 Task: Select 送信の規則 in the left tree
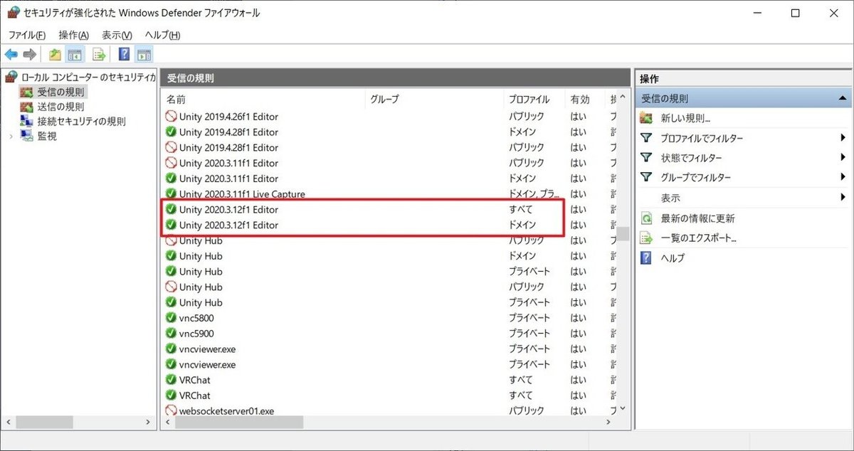[60, 107]
